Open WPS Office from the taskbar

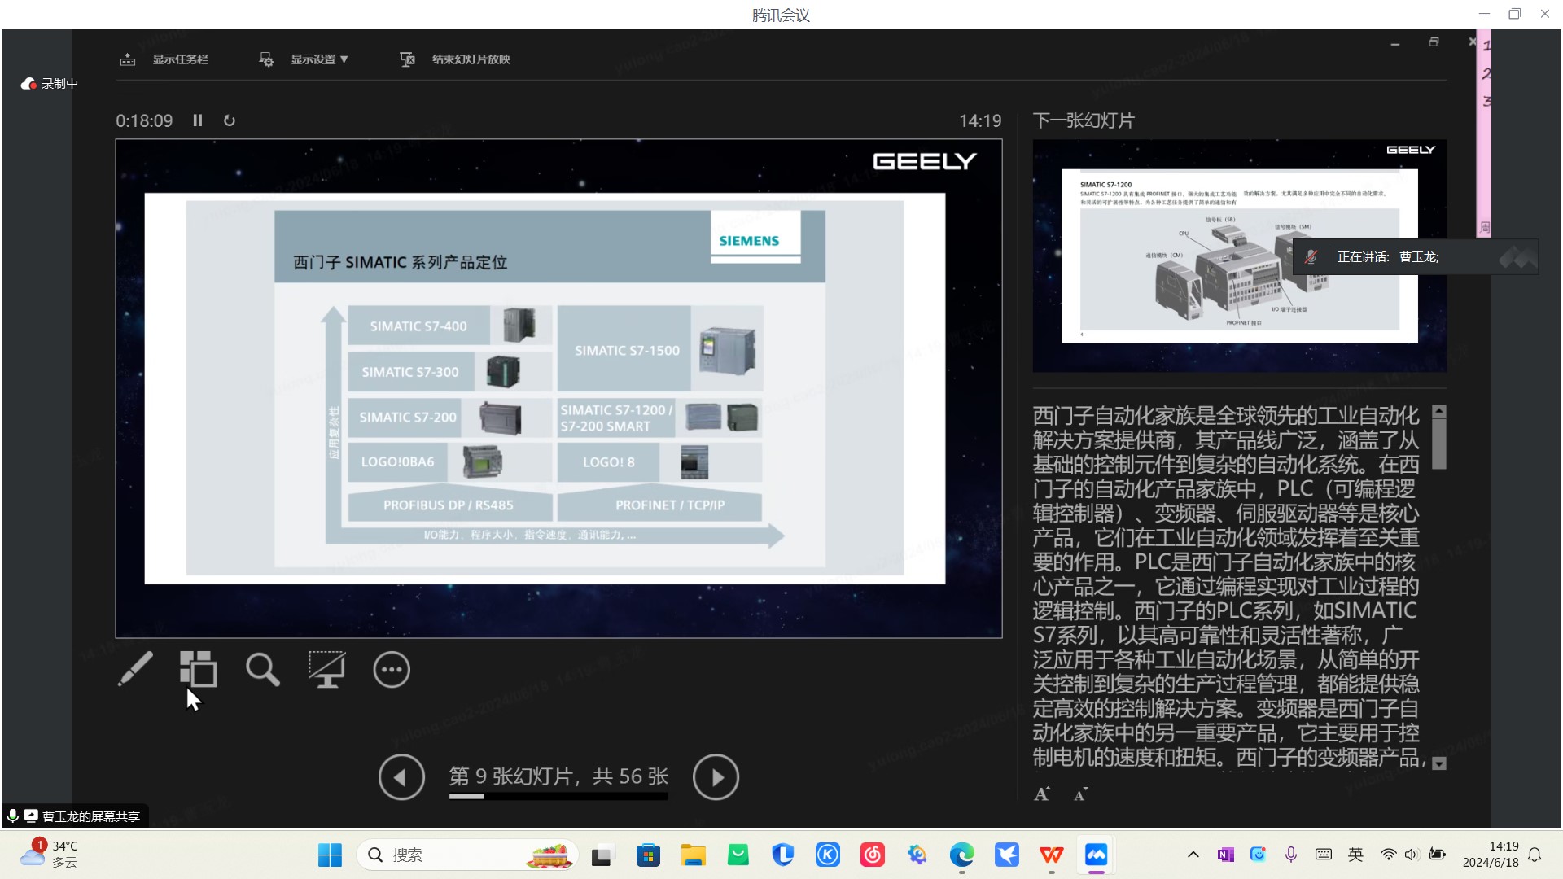(1051, 855)
